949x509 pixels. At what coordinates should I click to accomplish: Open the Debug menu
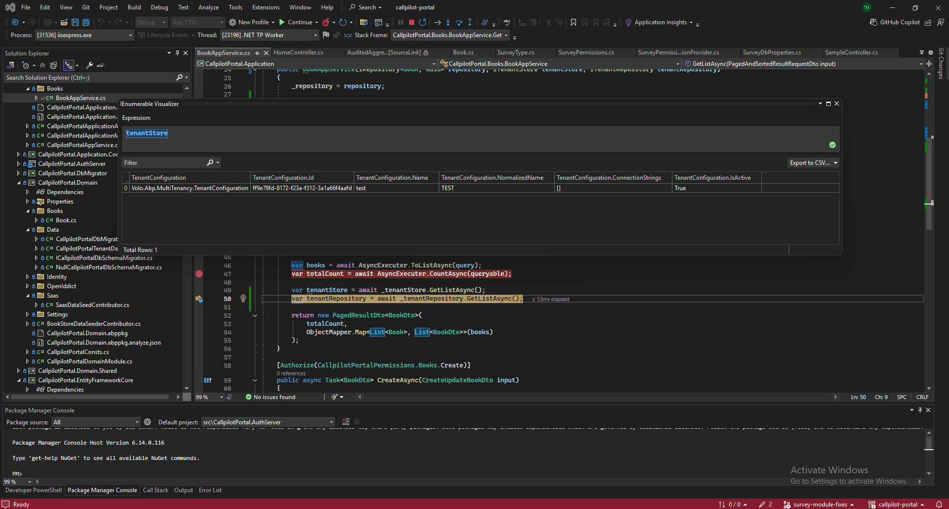click(x=159, y=7)
